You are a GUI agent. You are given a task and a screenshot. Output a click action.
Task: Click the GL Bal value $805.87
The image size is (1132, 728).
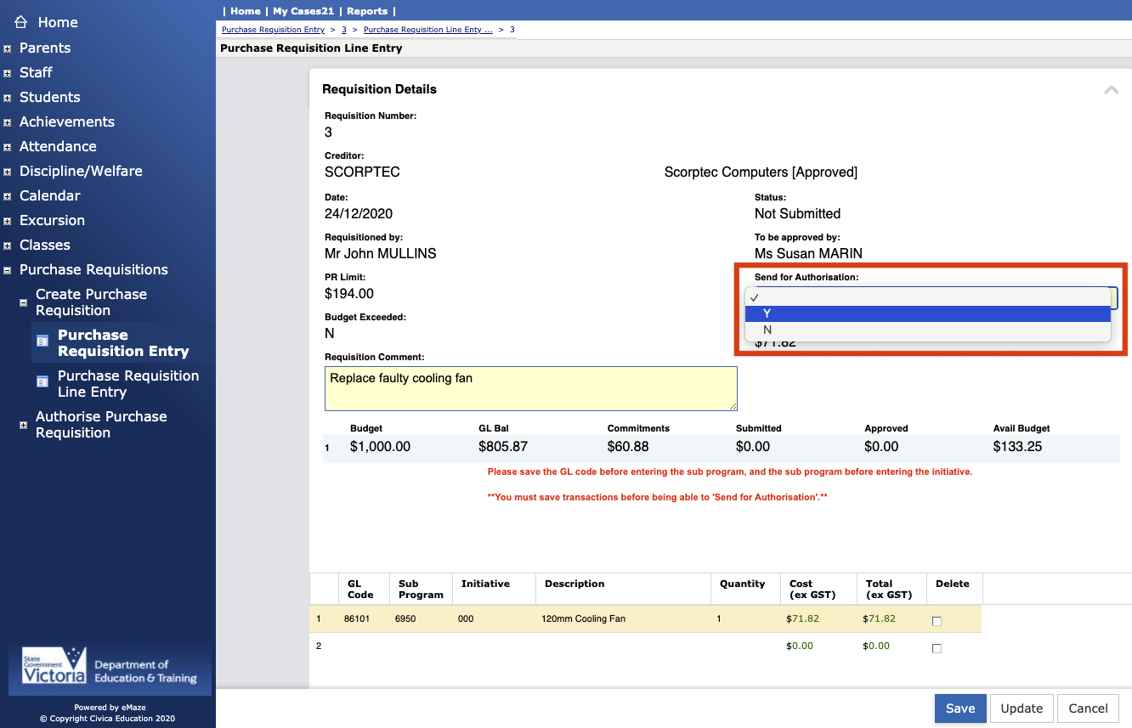(x=503, y=447)
